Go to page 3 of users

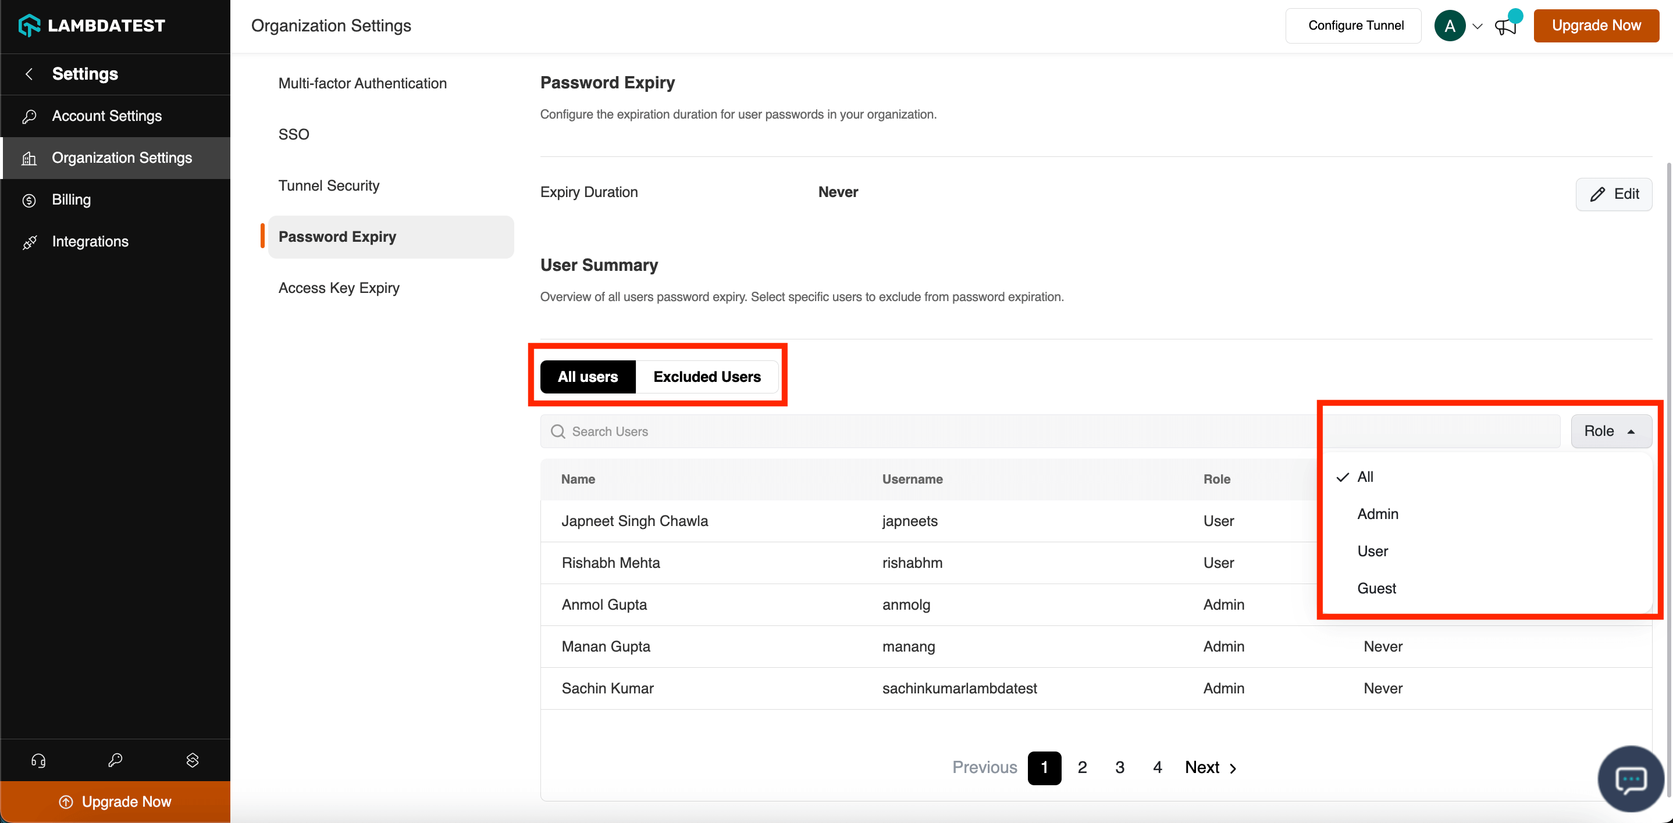(x=1119, y=767)
